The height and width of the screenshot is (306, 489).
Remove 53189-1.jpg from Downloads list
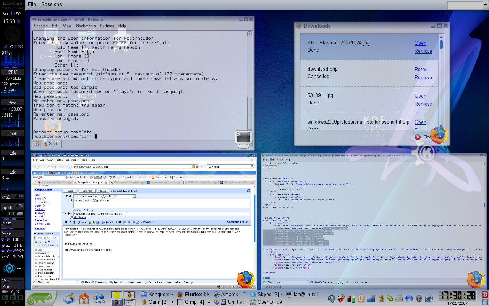tap(423, 104)
